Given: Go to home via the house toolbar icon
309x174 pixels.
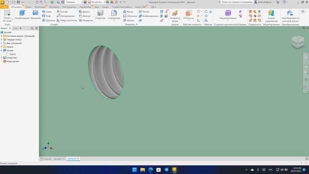Looking at the screenshot, I should [37, 2].
